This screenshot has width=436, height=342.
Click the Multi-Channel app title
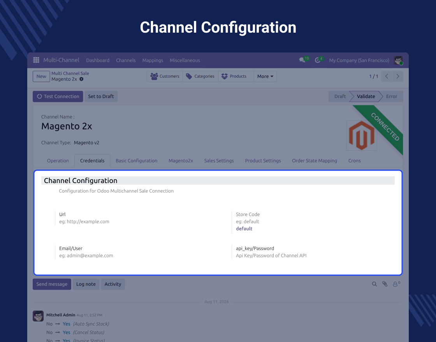[x=61, y=60]
